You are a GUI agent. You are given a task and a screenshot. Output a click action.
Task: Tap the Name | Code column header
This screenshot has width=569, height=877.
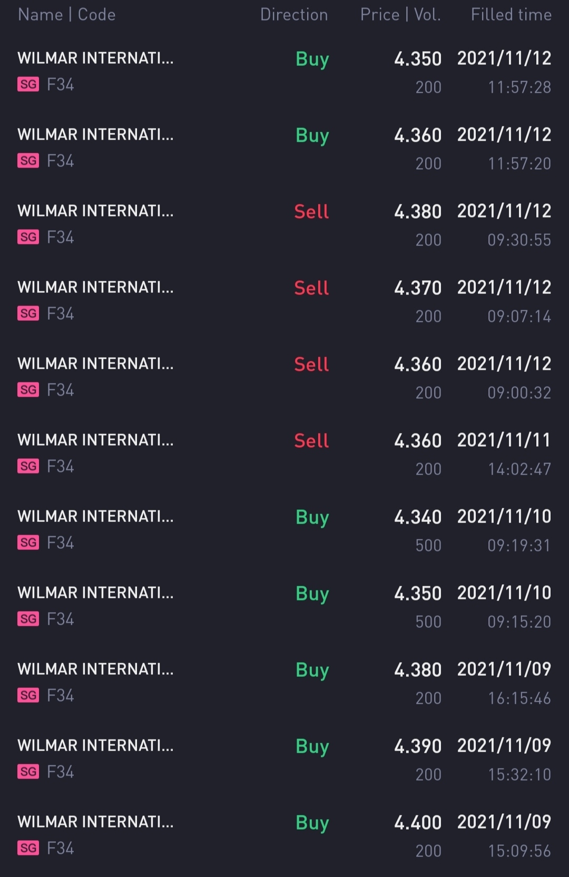pos(67,15)
